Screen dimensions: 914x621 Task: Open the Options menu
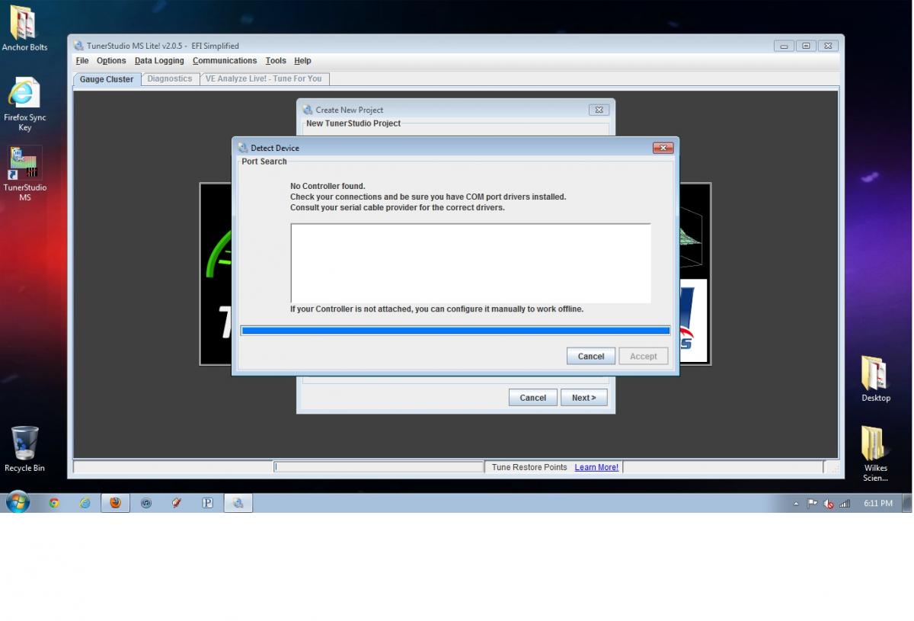click(x=111, y=61)
